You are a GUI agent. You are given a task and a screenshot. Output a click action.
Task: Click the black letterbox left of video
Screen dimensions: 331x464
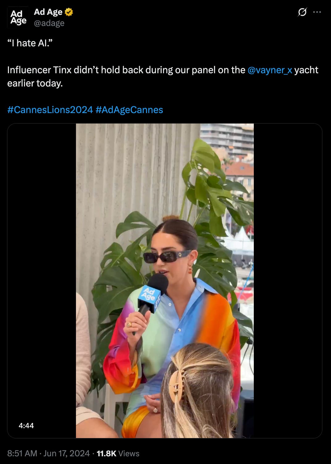[x=42, y=281]
